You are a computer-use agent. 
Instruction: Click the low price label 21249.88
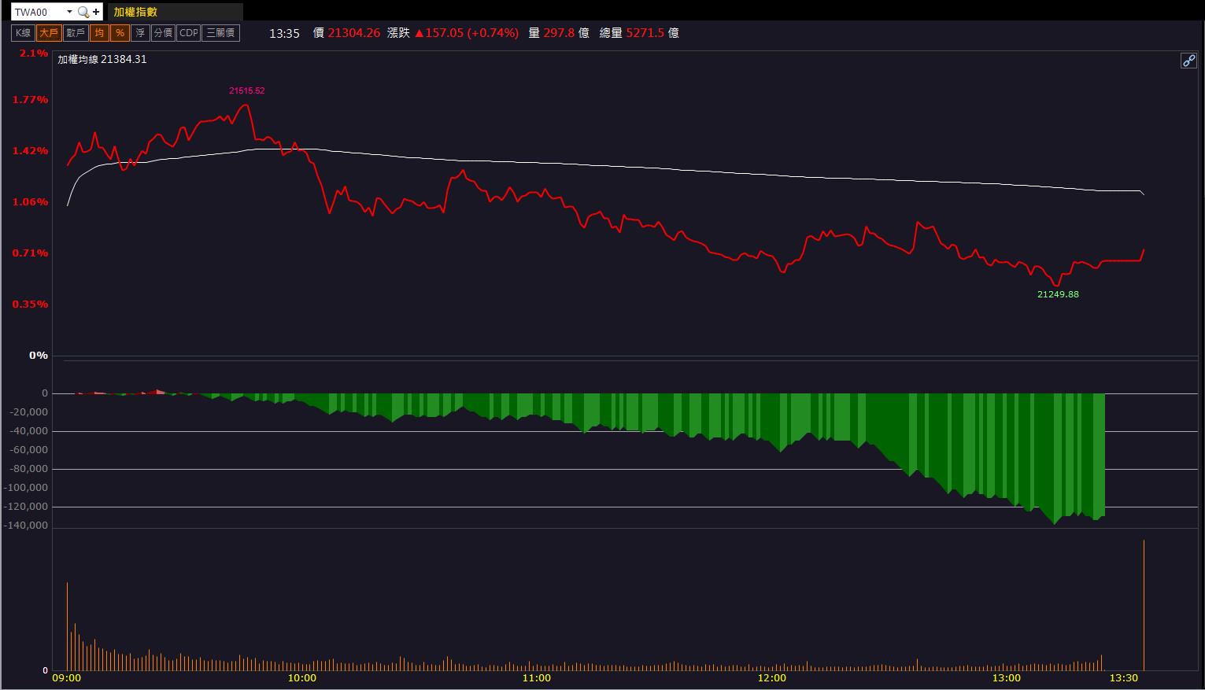click(1058, 294)
